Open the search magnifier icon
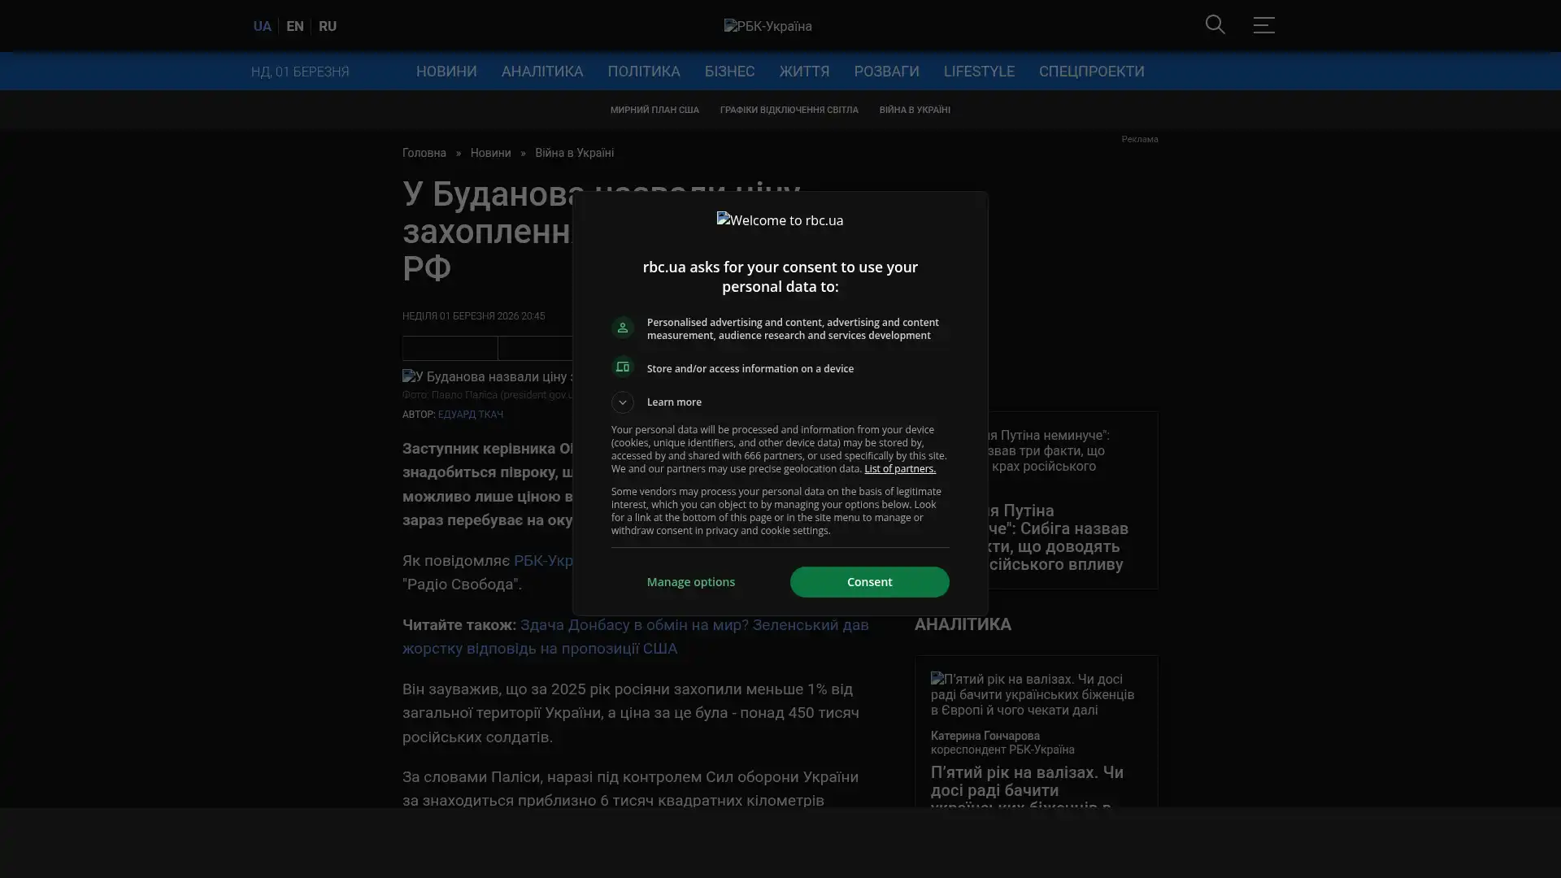The image size is (1561, 878). 1215,25
